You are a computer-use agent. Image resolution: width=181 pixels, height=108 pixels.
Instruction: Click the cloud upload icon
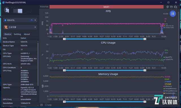coord(175,7)
